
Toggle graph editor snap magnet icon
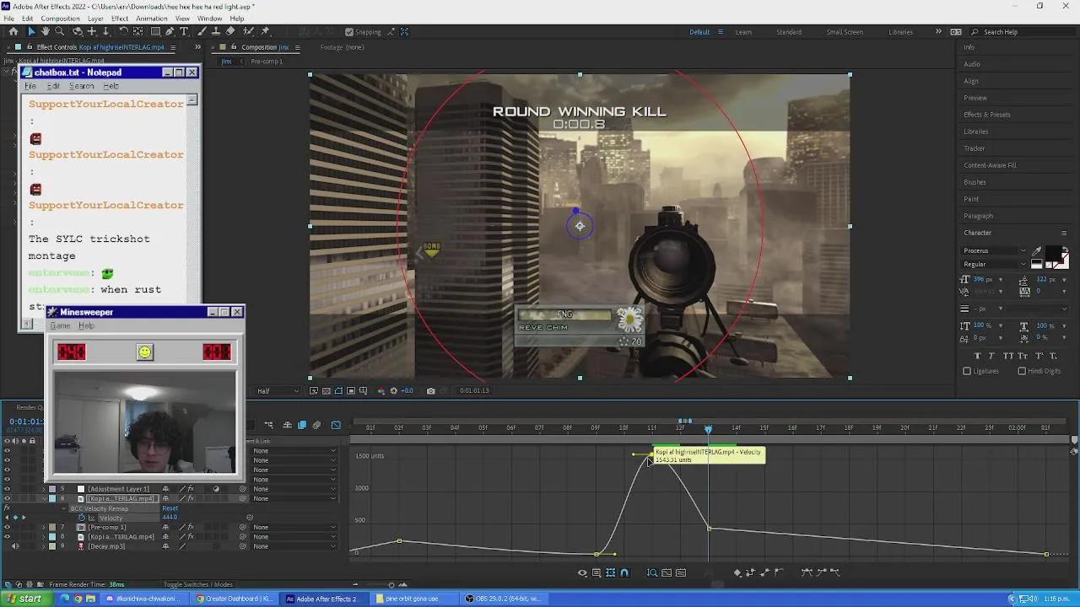pos(624,572)
